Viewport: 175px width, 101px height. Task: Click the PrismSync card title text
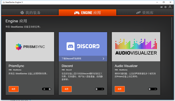[16, 66]
